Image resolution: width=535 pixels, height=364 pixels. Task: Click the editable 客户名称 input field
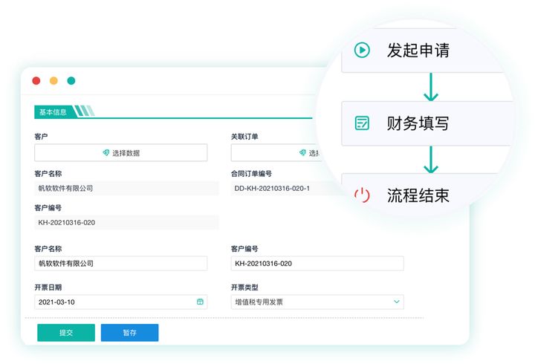click(121, 264)
